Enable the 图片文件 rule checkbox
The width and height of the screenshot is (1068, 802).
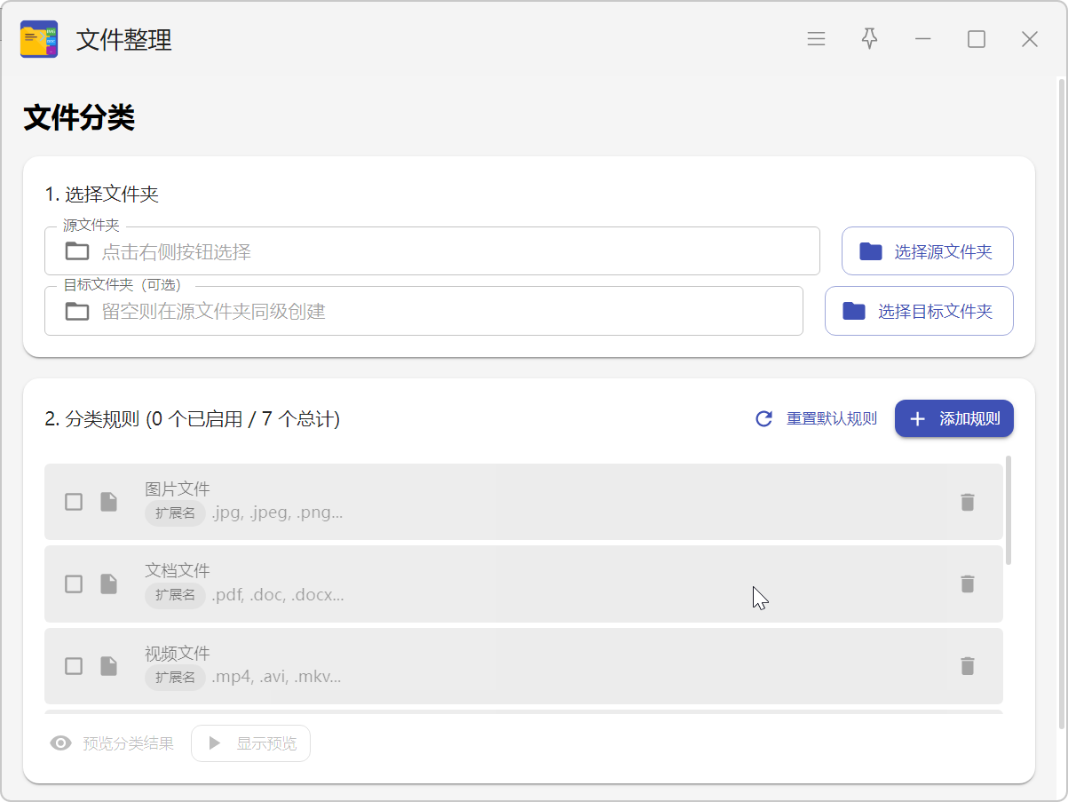[x=74, y=502]
